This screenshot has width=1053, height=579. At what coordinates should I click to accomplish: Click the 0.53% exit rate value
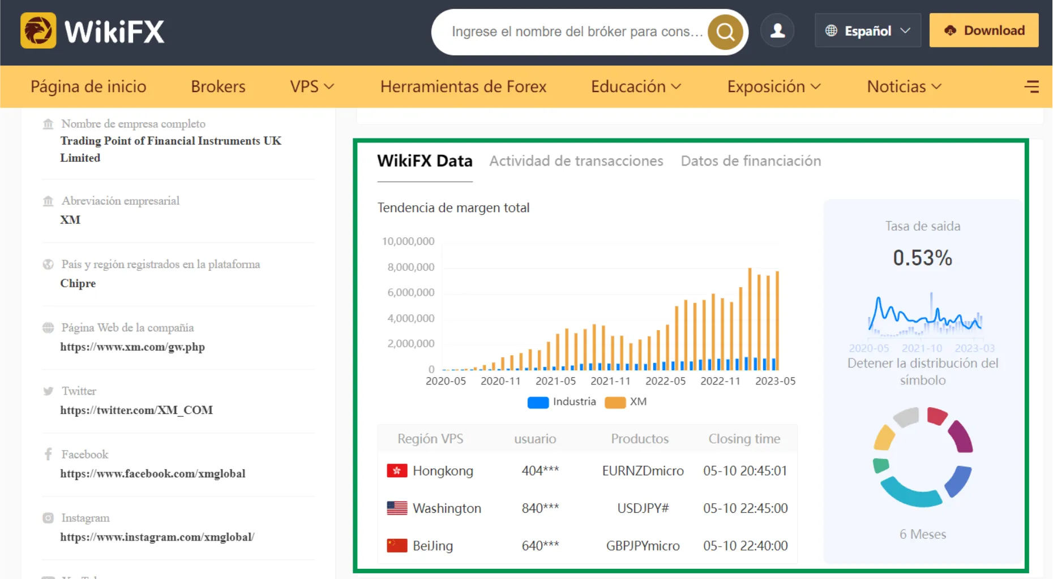[x=922, y=258]
